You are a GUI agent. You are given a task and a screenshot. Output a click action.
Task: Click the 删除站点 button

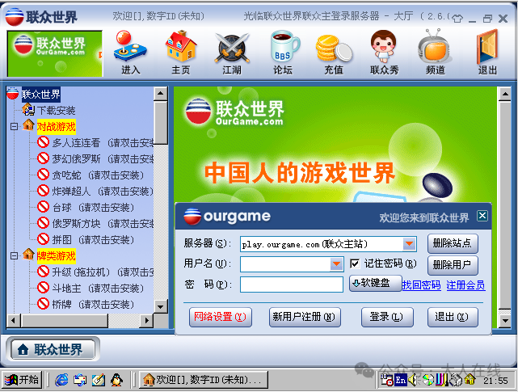[x=453, y=243]
